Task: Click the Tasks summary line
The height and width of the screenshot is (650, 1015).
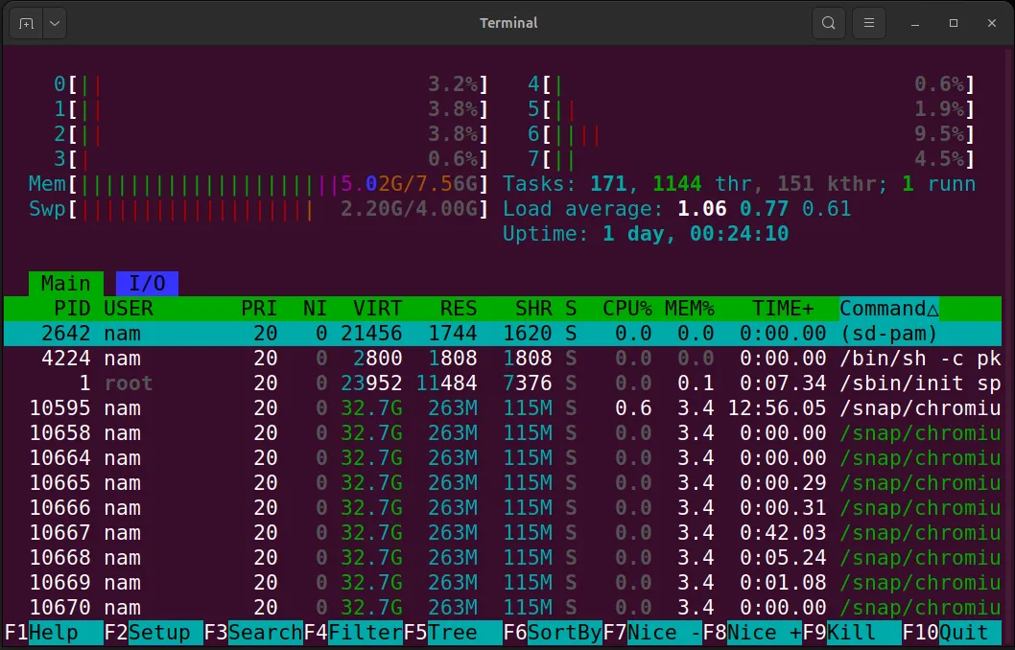Action: pyautogui.click(x=740, y=184)
